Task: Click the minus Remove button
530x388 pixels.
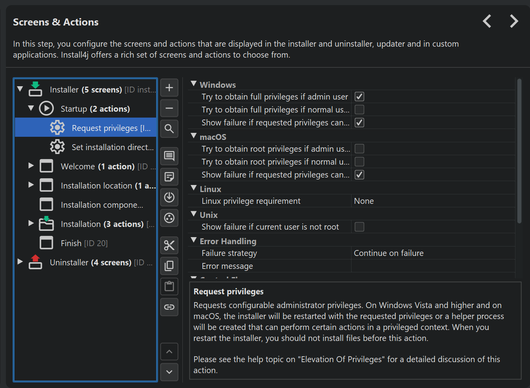Action: pyautogui.click(x=169, y=108)
